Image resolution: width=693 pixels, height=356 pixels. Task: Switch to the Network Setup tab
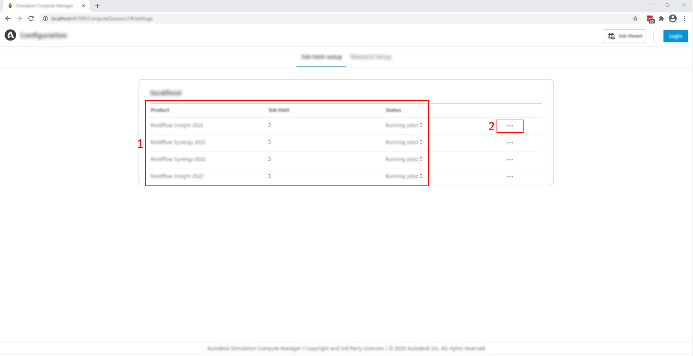(371, 57)
